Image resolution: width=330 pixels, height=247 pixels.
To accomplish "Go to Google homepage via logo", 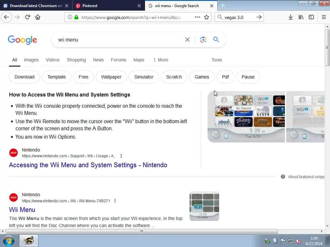I will (x=23, y=40).
